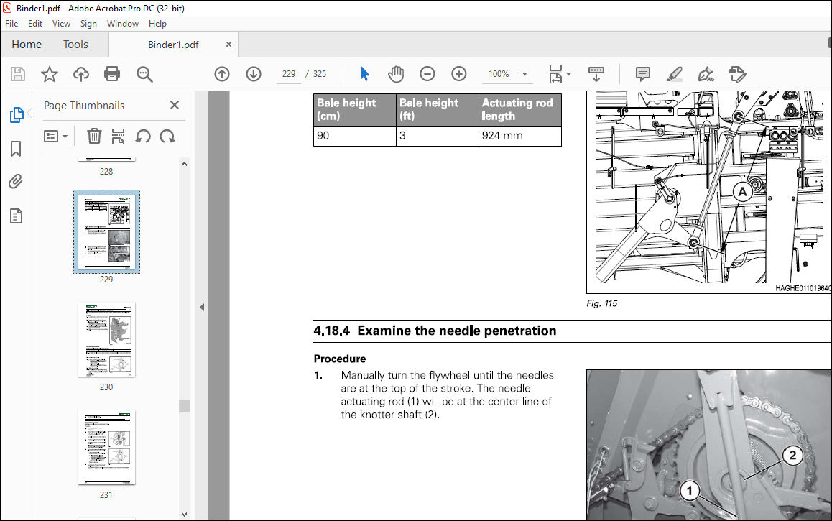Open the File menu
Image resolution: width=832 pixels, height=521 pixels.
tap(11, 23)
